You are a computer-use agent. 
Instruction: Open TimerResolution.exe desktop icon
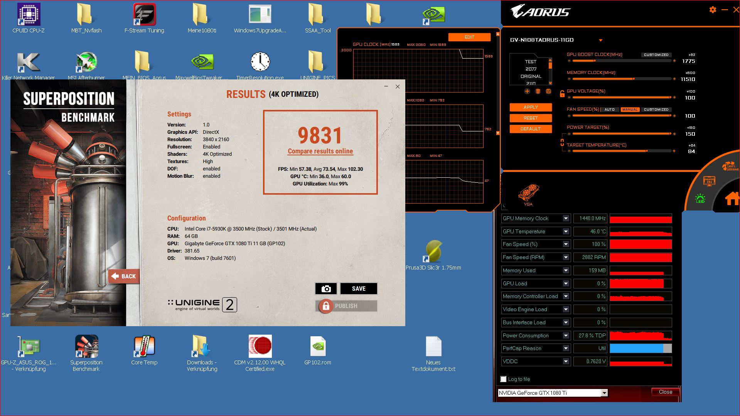[x=260, y=66]
